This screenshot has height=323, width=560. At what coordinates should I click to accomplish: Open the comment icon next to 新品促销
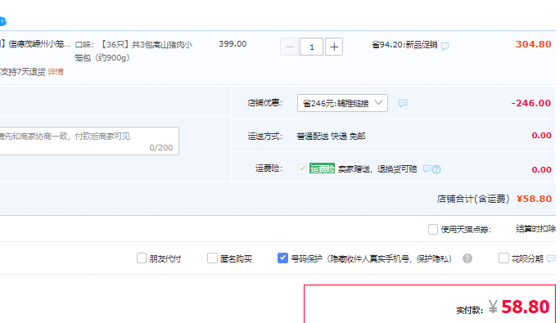pos(445,46)
